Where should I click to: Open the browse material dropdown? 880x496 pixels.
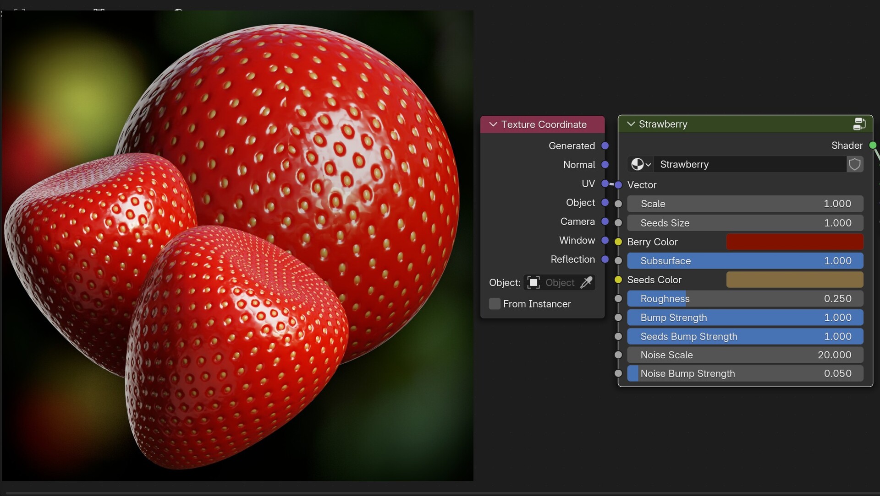coord(647,164)
